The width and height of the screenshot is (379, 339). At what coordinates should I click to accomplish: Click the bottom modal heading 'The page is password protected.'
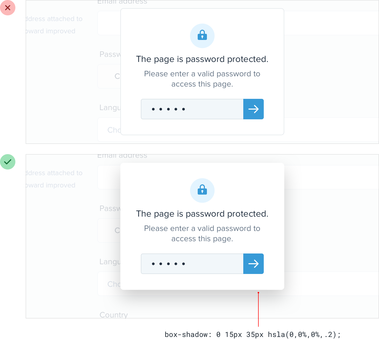click(202, 214)
